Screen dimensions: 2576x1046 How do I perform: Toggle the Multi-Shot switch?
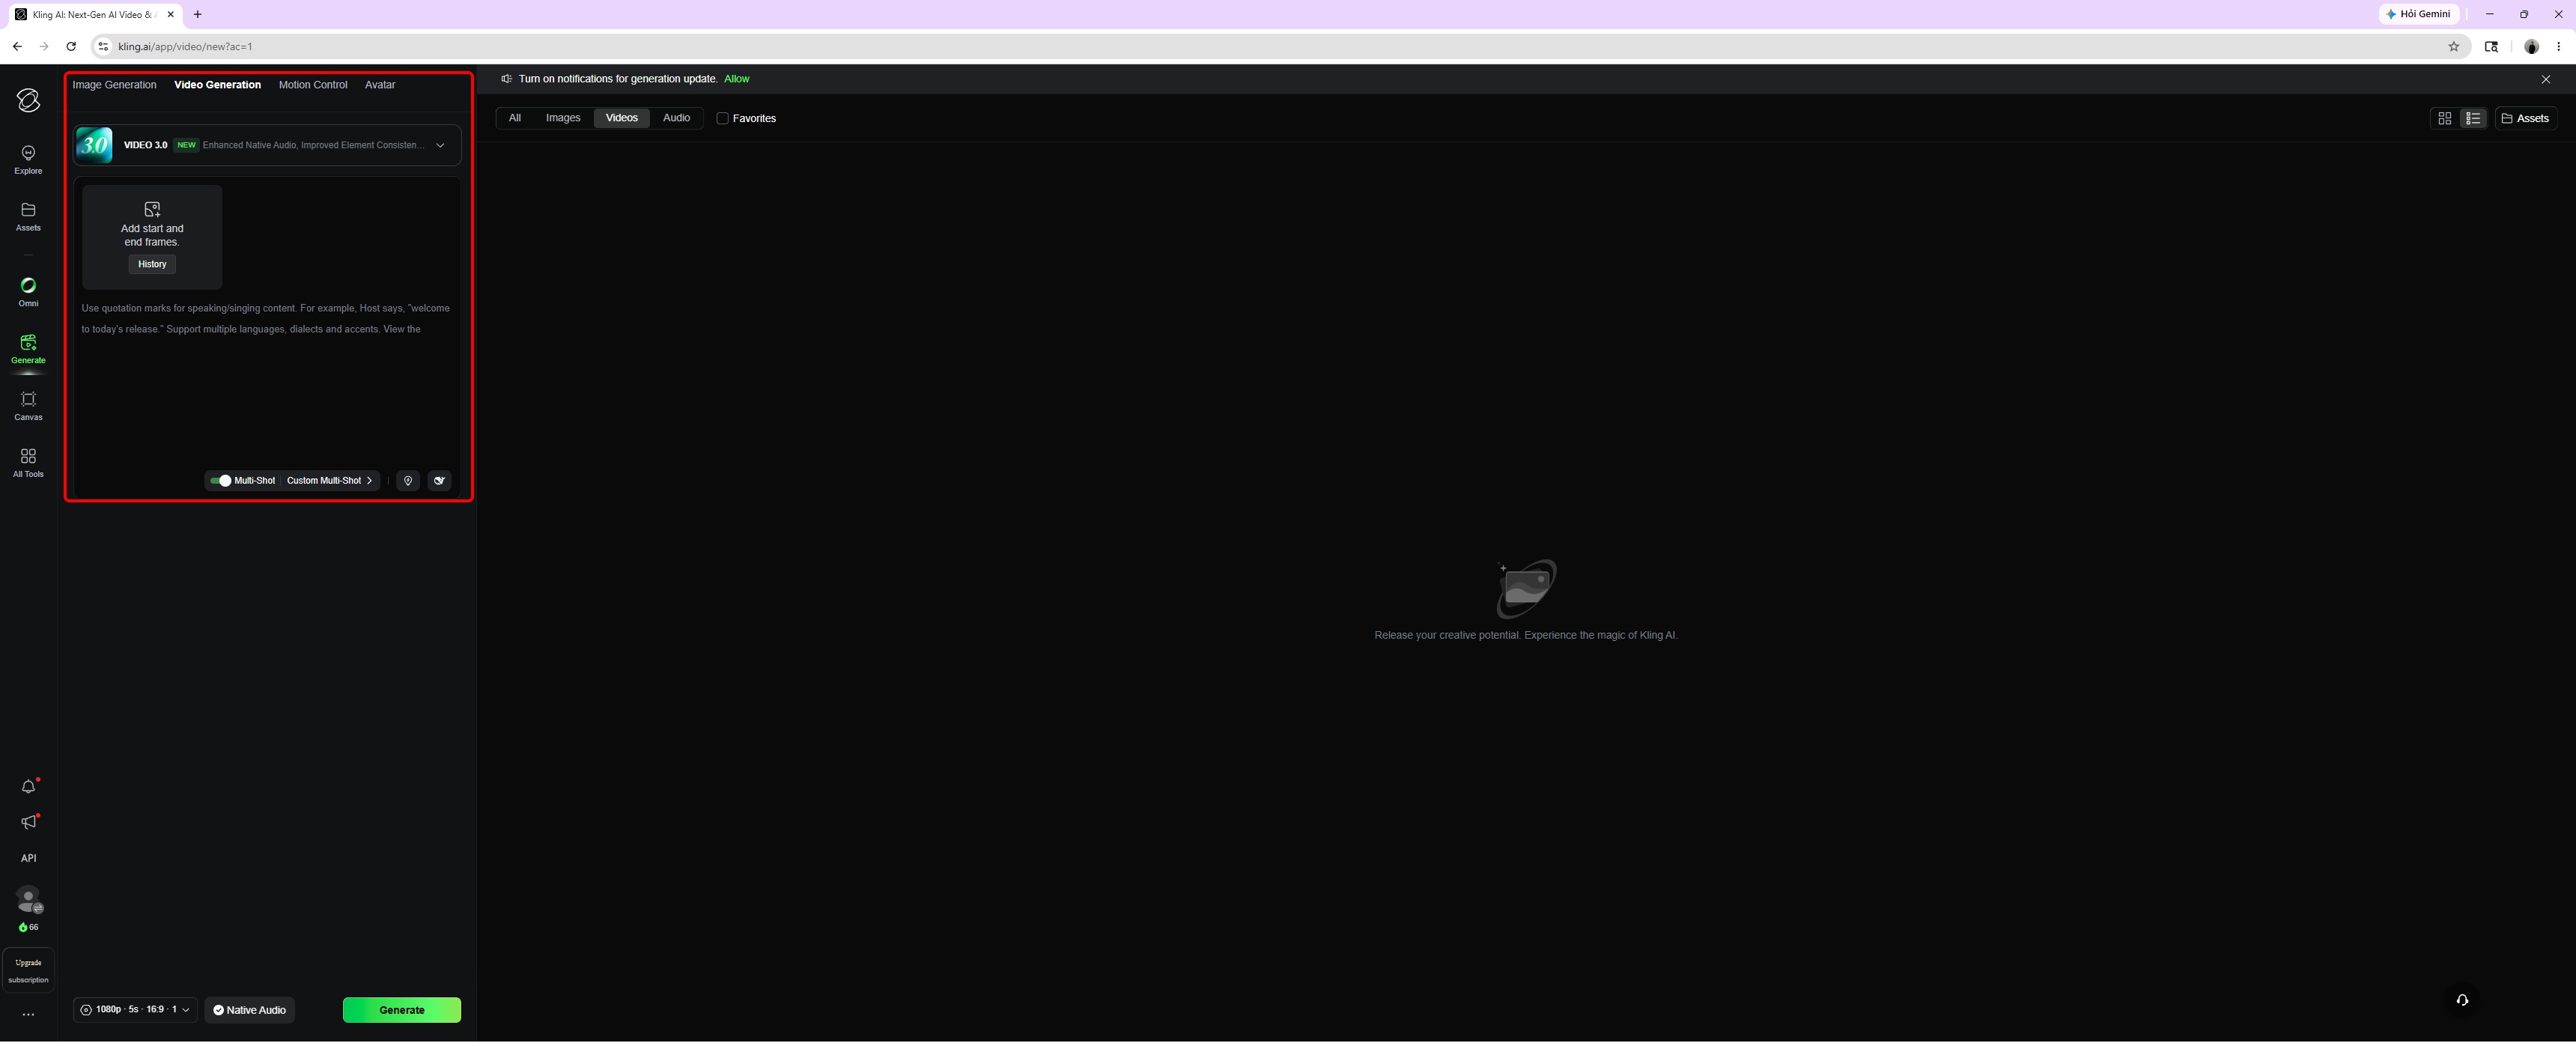(x=221, y=481)
